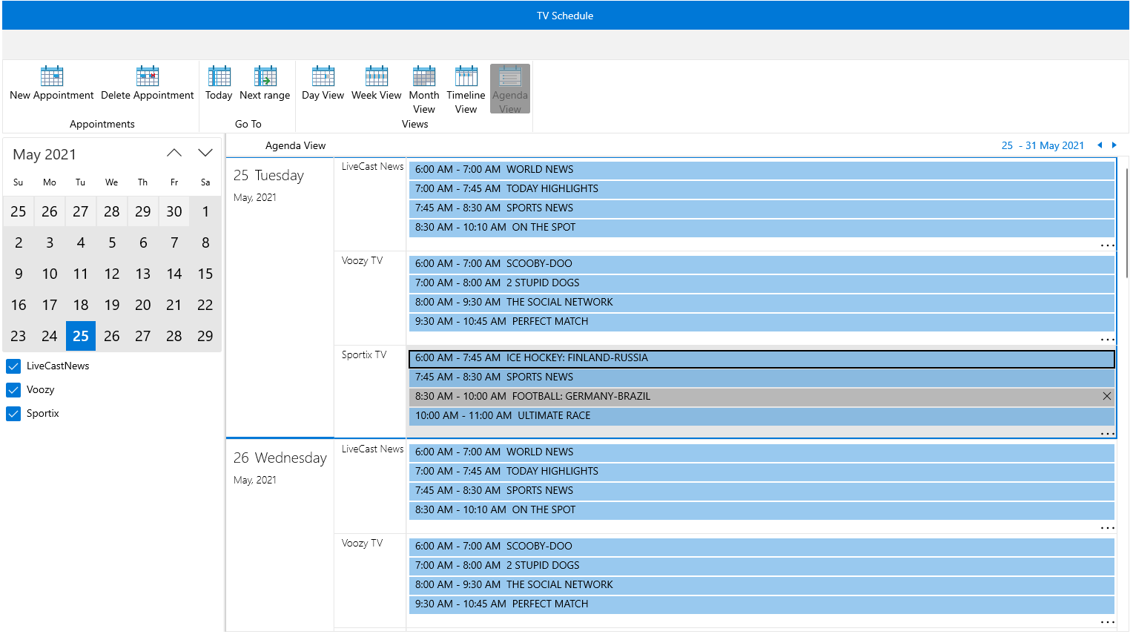Select Wednesday PERFECT MATCH appointment
Image resolution: width=1133 pixels, height=637 pixels.
click(762, 604)
